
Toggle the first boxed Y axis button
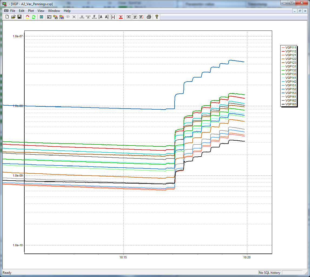[x=135, y=17]
